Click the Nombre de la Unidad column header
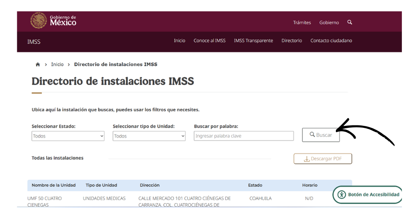The height and width of the screenshot is (219, 419). 54,185
